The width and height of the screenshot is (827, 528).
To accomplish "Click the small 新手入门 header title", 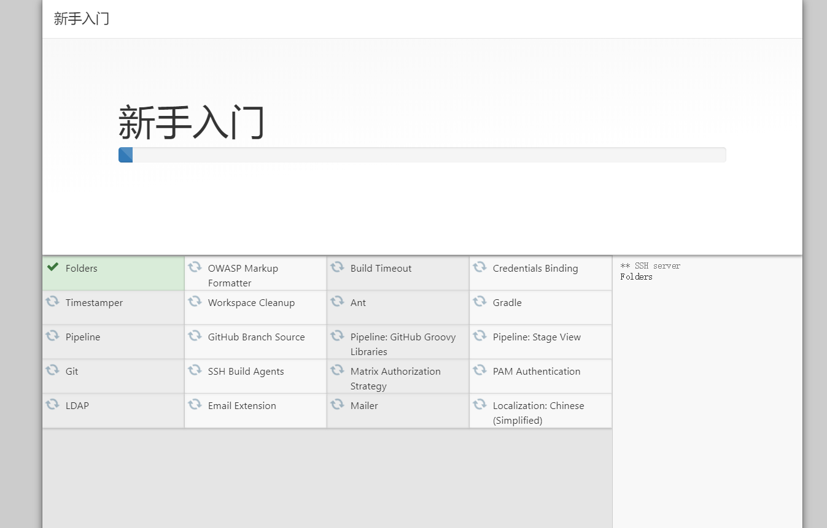I will tap(82, 18).
